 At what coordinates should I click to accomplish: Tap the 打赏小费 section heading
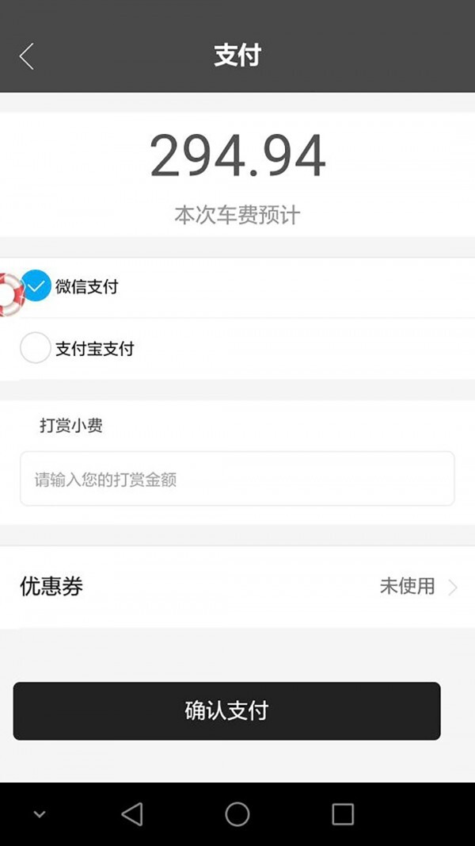[71, 426]
